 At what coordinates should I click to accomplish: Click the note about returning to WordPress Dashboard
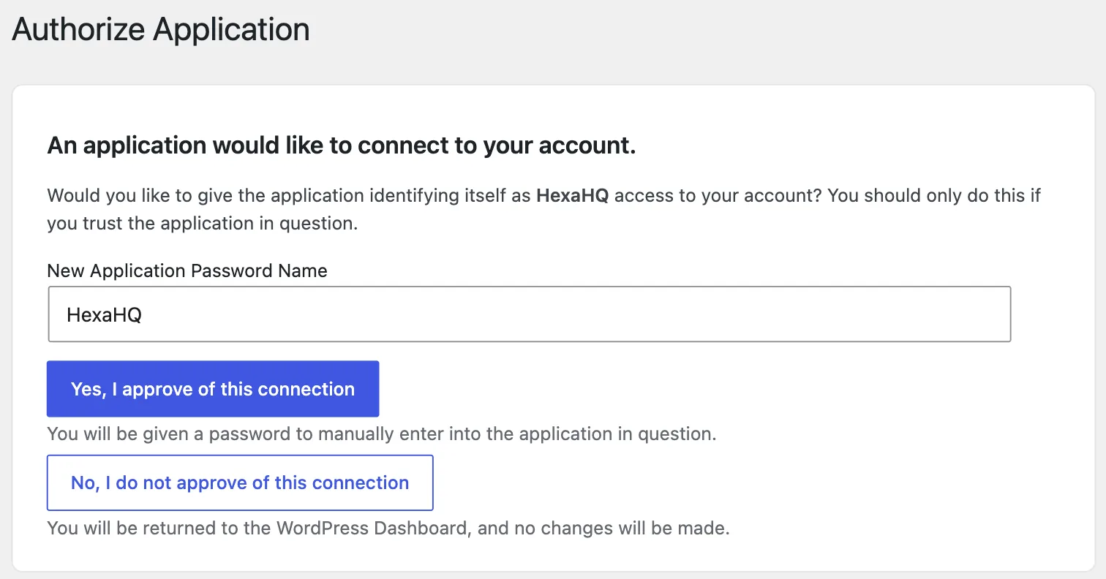(388, 528)
